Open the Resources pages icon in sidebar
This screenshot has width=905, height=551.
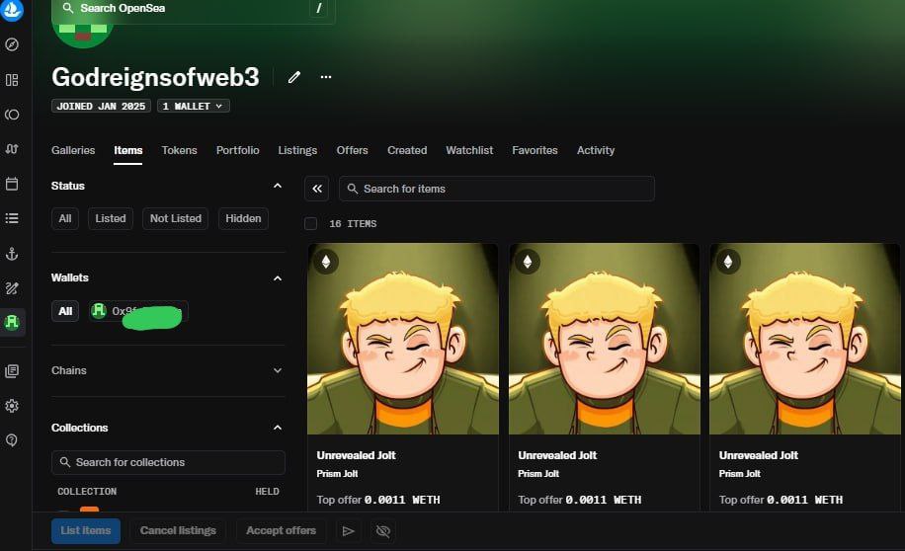coord(12,371)
